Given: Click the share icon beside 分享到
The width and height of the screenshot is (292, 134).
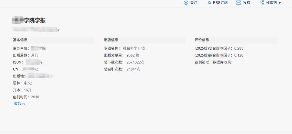Looking at the screenshot, I should (262, 3).
